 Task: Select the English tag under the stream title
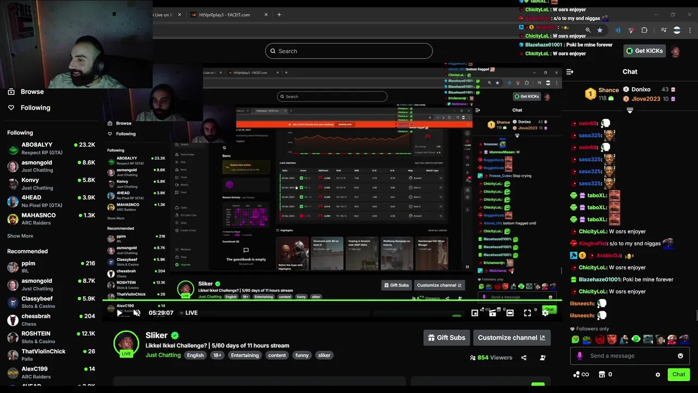click(x=195, y=355)
